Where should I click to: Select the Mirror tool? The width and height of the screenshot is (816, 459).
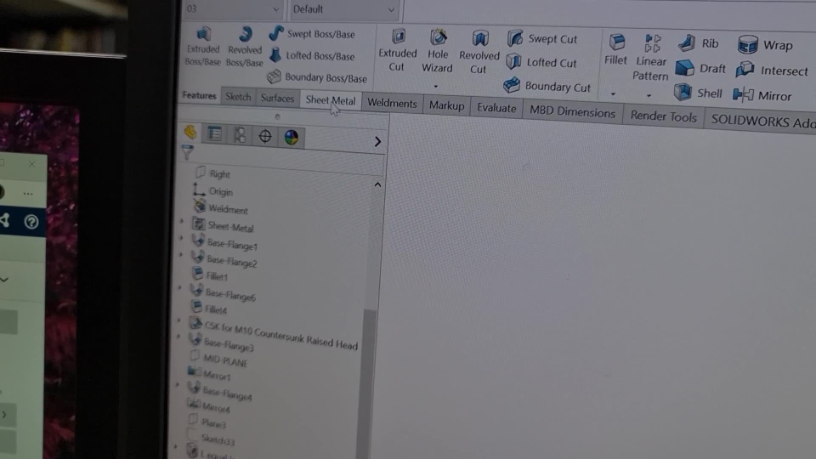pos(762,95)
